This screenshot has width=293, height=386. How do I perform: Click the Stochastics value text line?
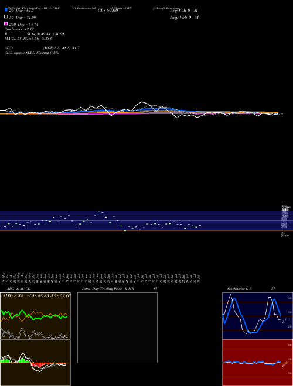[19, 29]
